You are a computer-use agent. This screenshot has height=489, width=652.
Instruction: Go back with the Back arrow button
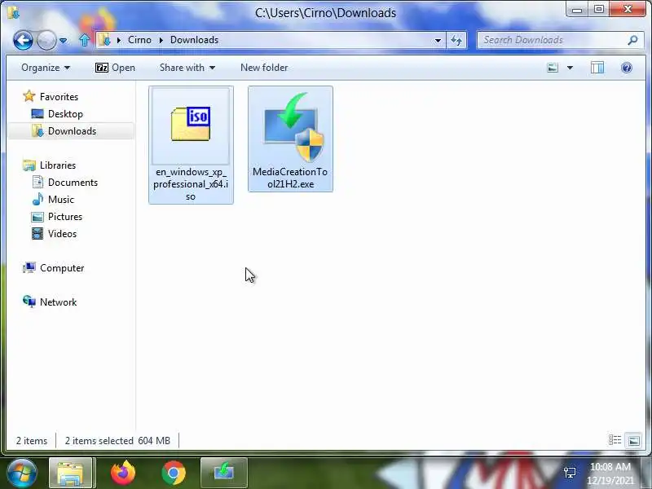23,40
